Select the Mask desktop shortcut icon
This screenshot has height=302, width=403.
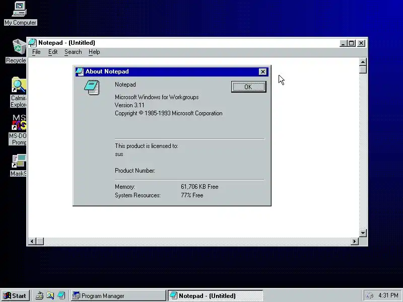pos(19,166)
